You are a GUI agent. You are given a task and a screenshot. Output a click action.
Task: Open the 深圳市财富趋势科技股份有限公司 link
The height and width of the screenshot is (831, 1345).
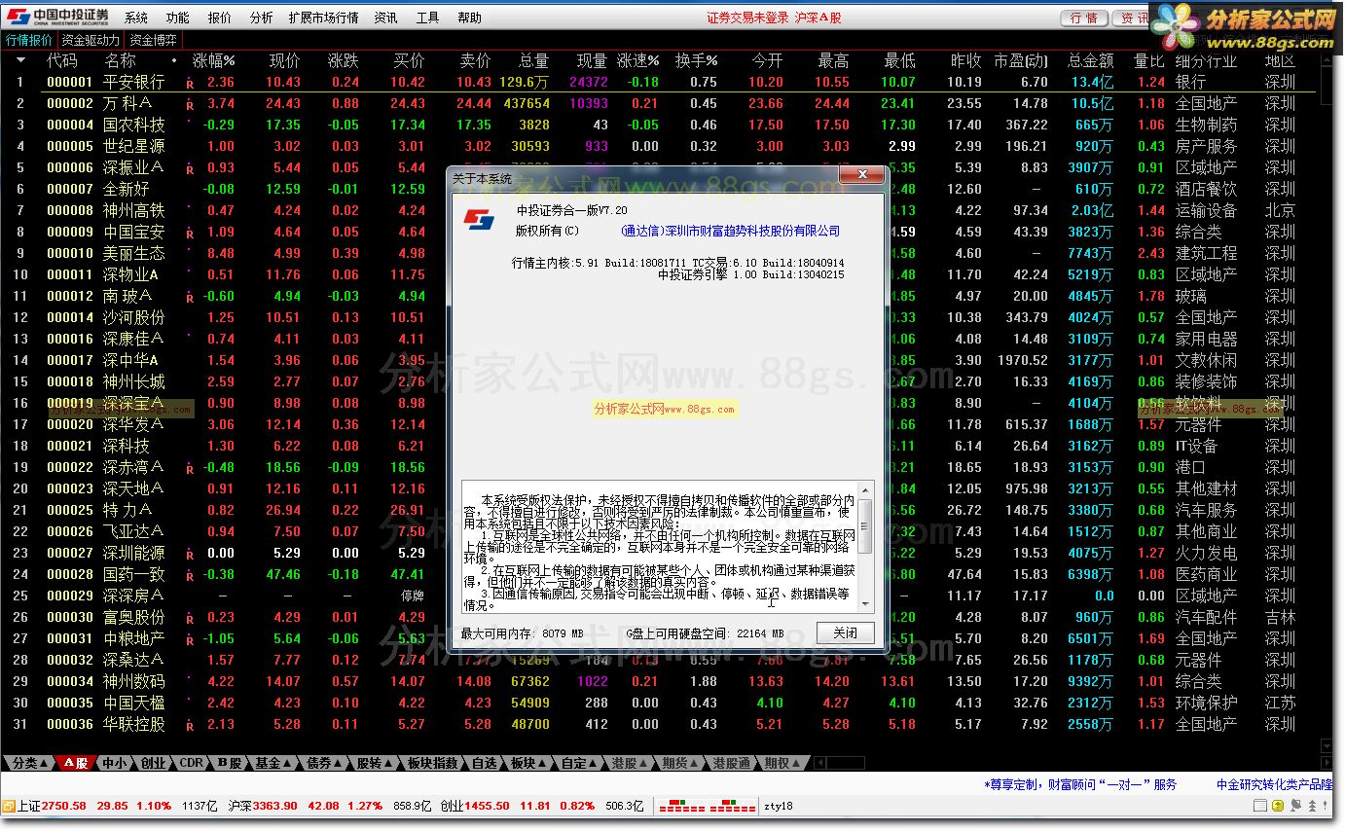click(x=730, y=232)
